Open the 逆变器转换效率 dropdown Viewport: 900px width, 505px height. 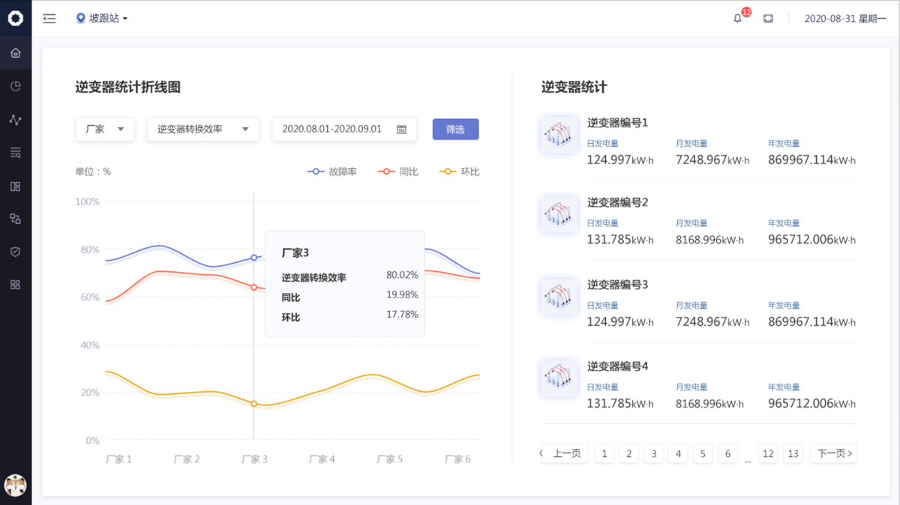point(202,129)
